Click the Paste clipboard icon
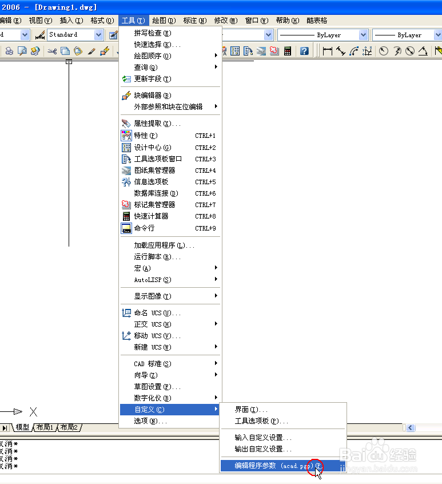 coord(78,51)
